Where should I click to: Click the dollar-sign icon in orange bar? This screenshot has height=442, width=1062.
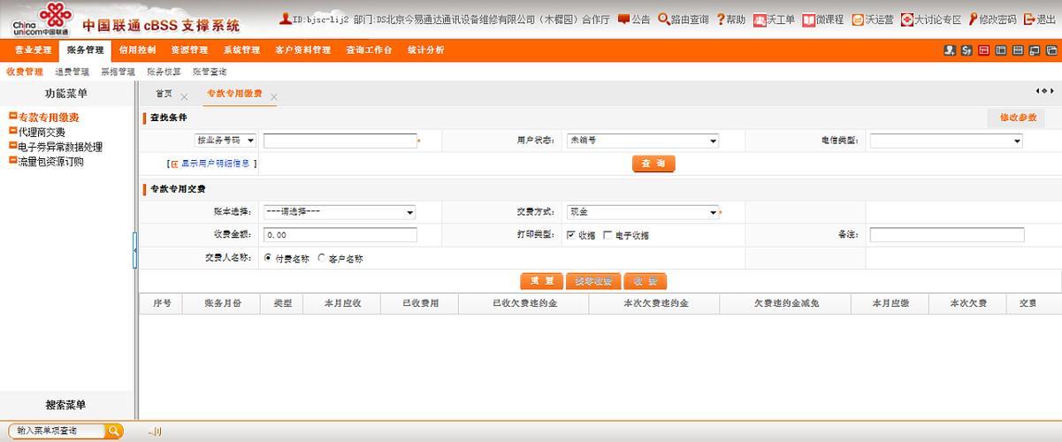pyautogui.click(x=966, y=50)
